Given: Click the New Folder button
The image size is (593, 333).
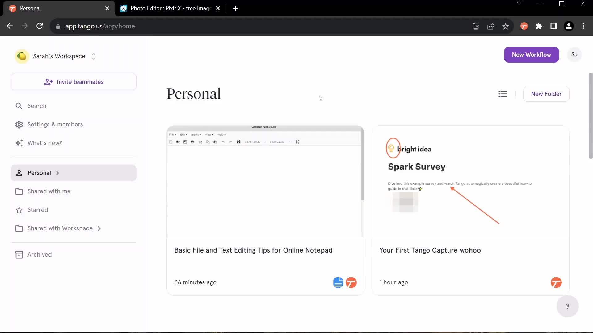Looking at the screenshot, I should pyautogui.click(x=546, y=94).
